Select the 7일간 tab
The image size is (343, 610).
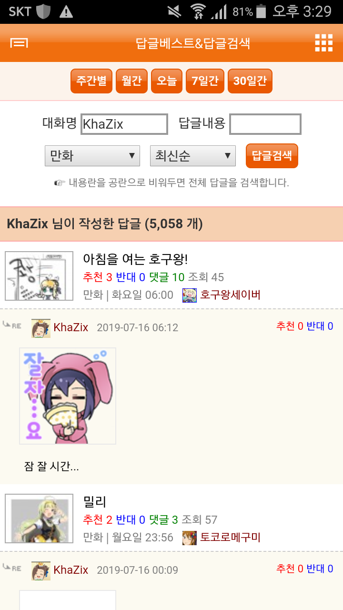(205, 81)
